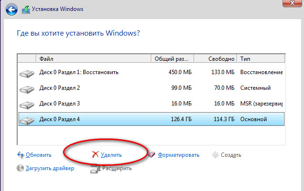Click the 450.0 МБ size value
Screen dimensions: 304x191
(x=180, y=72)
